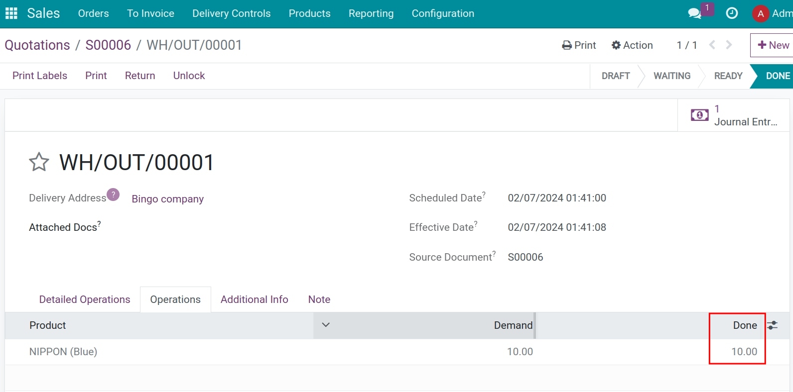793x392 pixels.
Task: Open the Print dropdown with printer icon
Action: tap(579, 45)
